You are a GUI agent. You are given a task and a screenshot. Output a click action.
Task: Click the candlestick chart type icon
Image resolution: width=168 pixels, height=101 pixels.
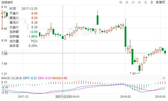[152, 2]
